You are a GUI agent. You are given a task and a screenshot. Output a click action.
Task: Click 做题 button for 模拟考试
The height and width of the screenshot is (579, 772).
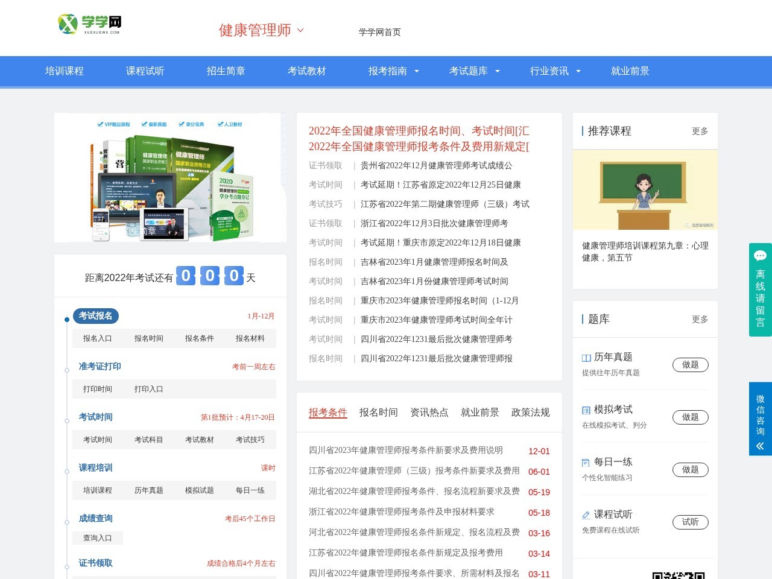tap(691, 417)
